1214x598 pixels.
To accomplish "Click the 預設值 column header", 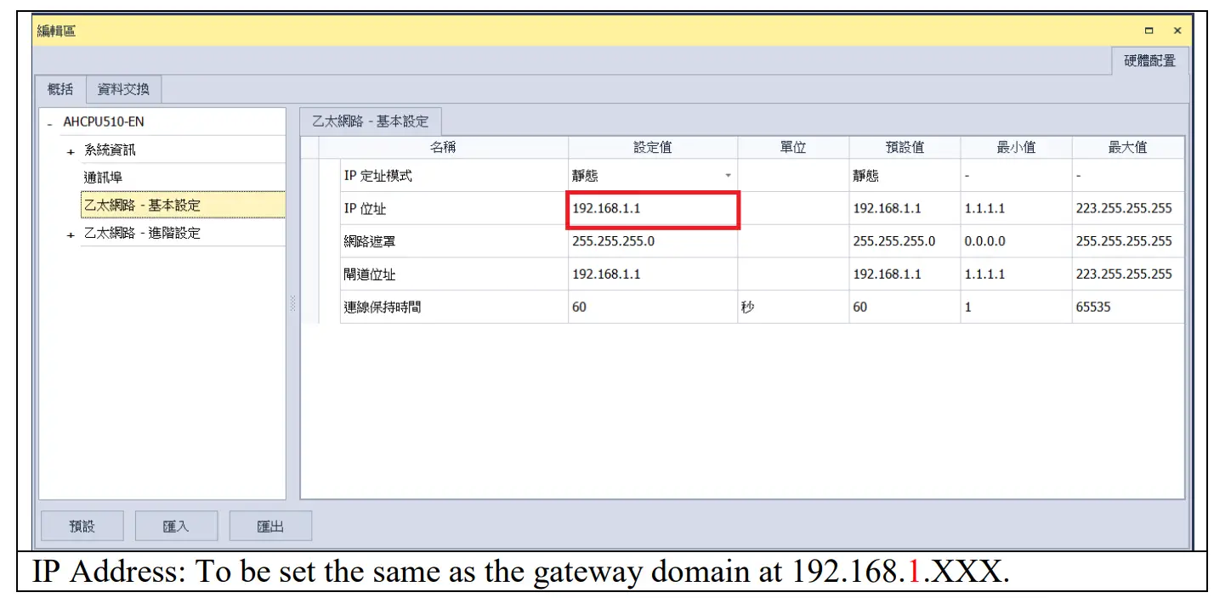I will 905,148.
